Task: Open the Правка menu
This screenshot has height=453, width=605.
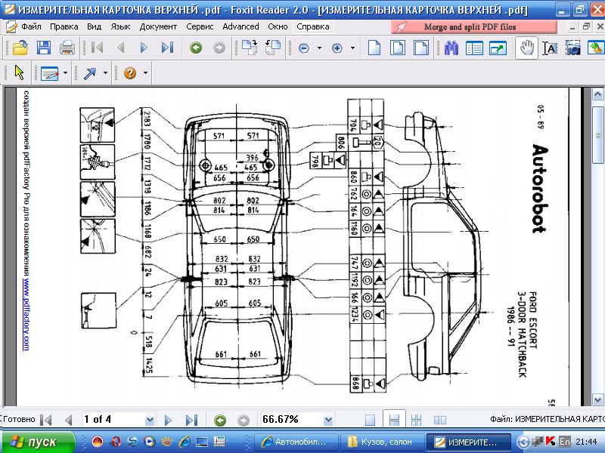Action: [x=64, y=26]
